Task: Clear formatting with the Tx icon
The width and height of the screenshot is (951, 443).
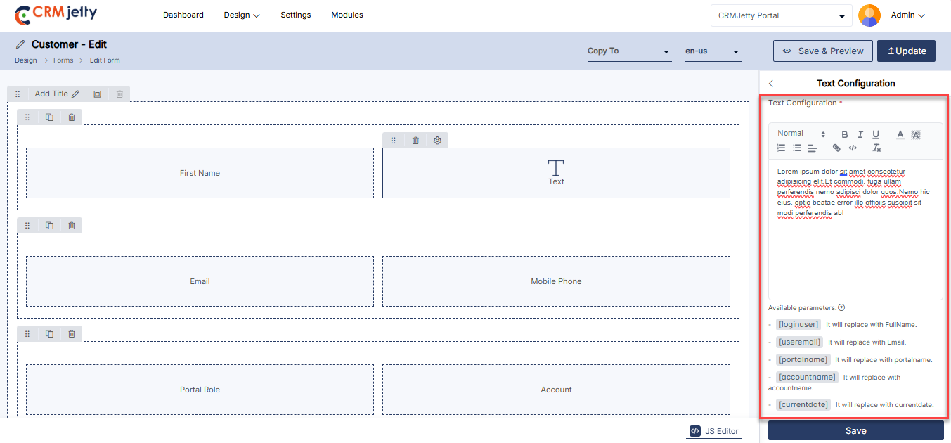Action: click(x=876, y=148)
